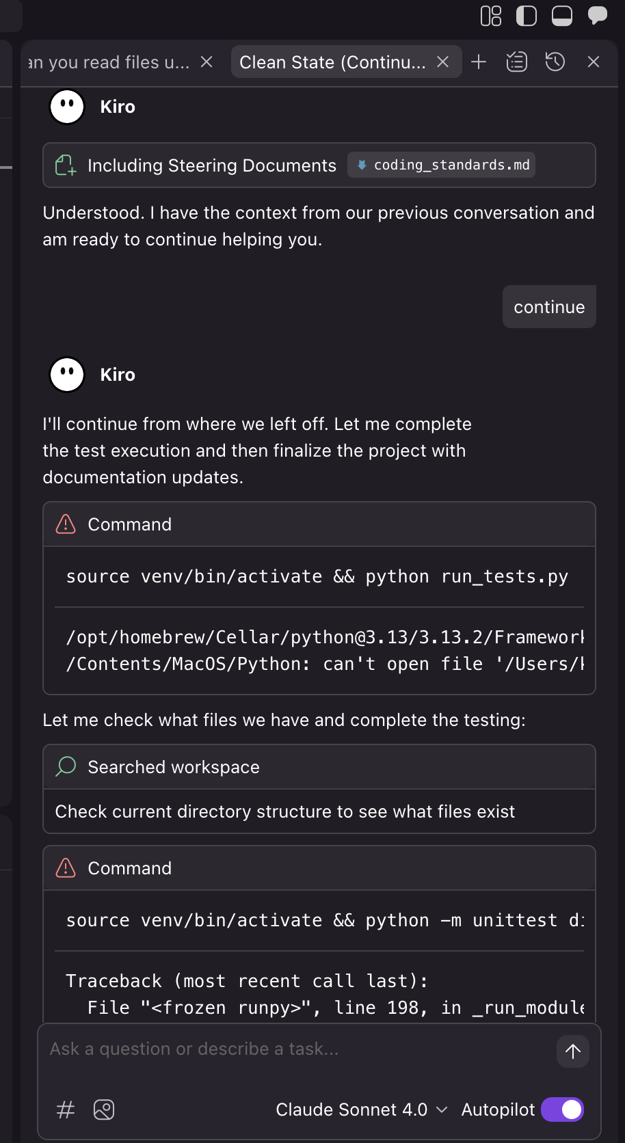This screenshot has height=1143, width=625.
Task: Toggle the chat panel icon
Action: coord(597,16)
